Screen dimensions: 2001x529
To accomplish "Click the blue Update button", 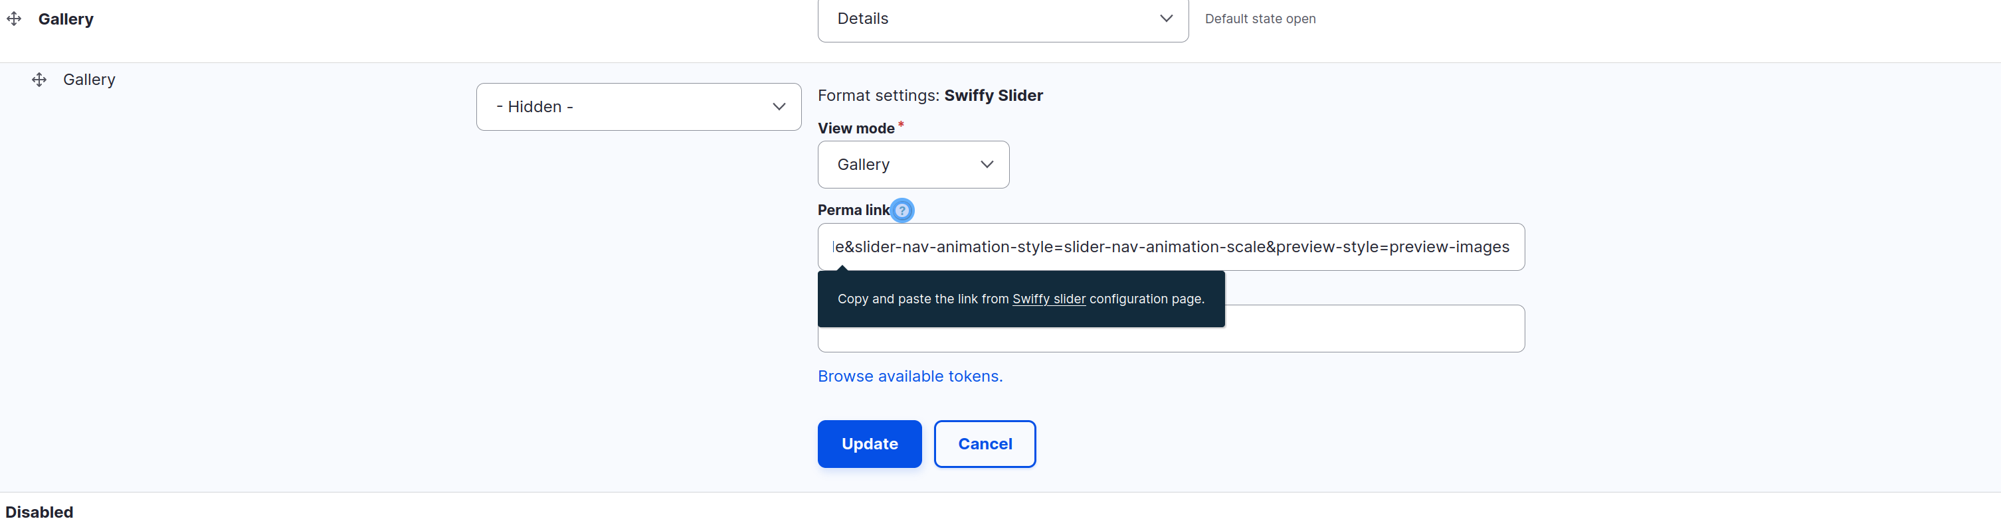I will (870, 443).
